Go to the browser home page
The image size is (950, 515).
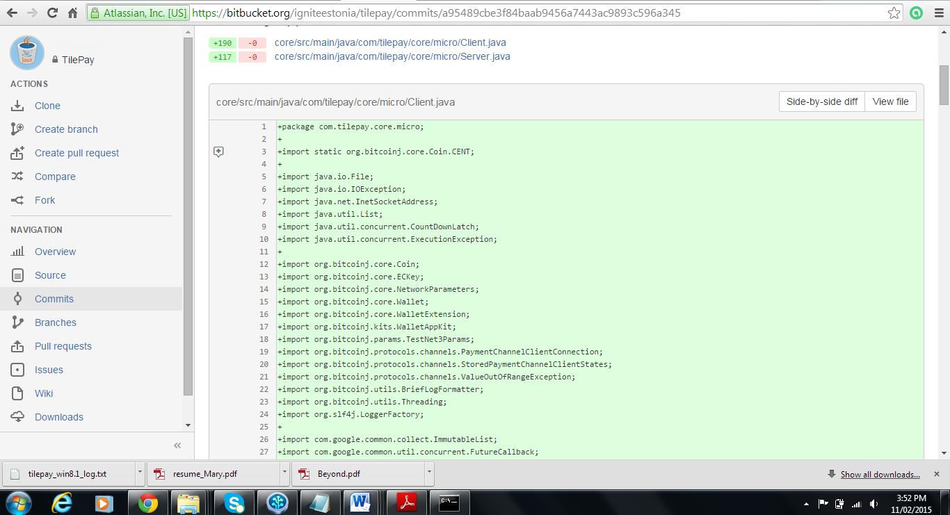pyautogui.click(x=72, y=13)
